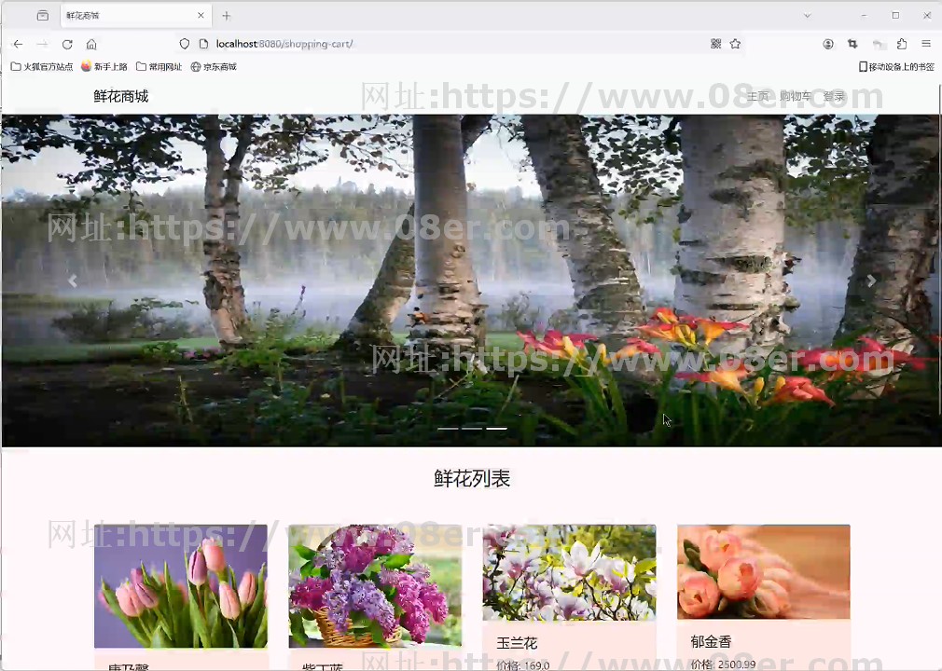Image resolution: width=942 pixels, height=671 pixels.
Task: Click the screenshot crop icon in toolbar
Action: [x=852, y=44]
